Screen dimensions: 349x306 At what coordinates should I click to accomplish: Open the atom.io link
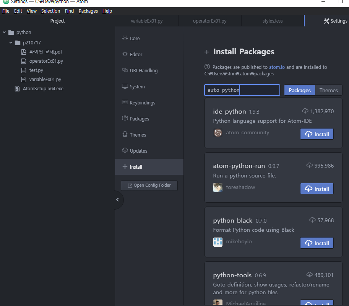pyautogui.click(x=277, y=67)
